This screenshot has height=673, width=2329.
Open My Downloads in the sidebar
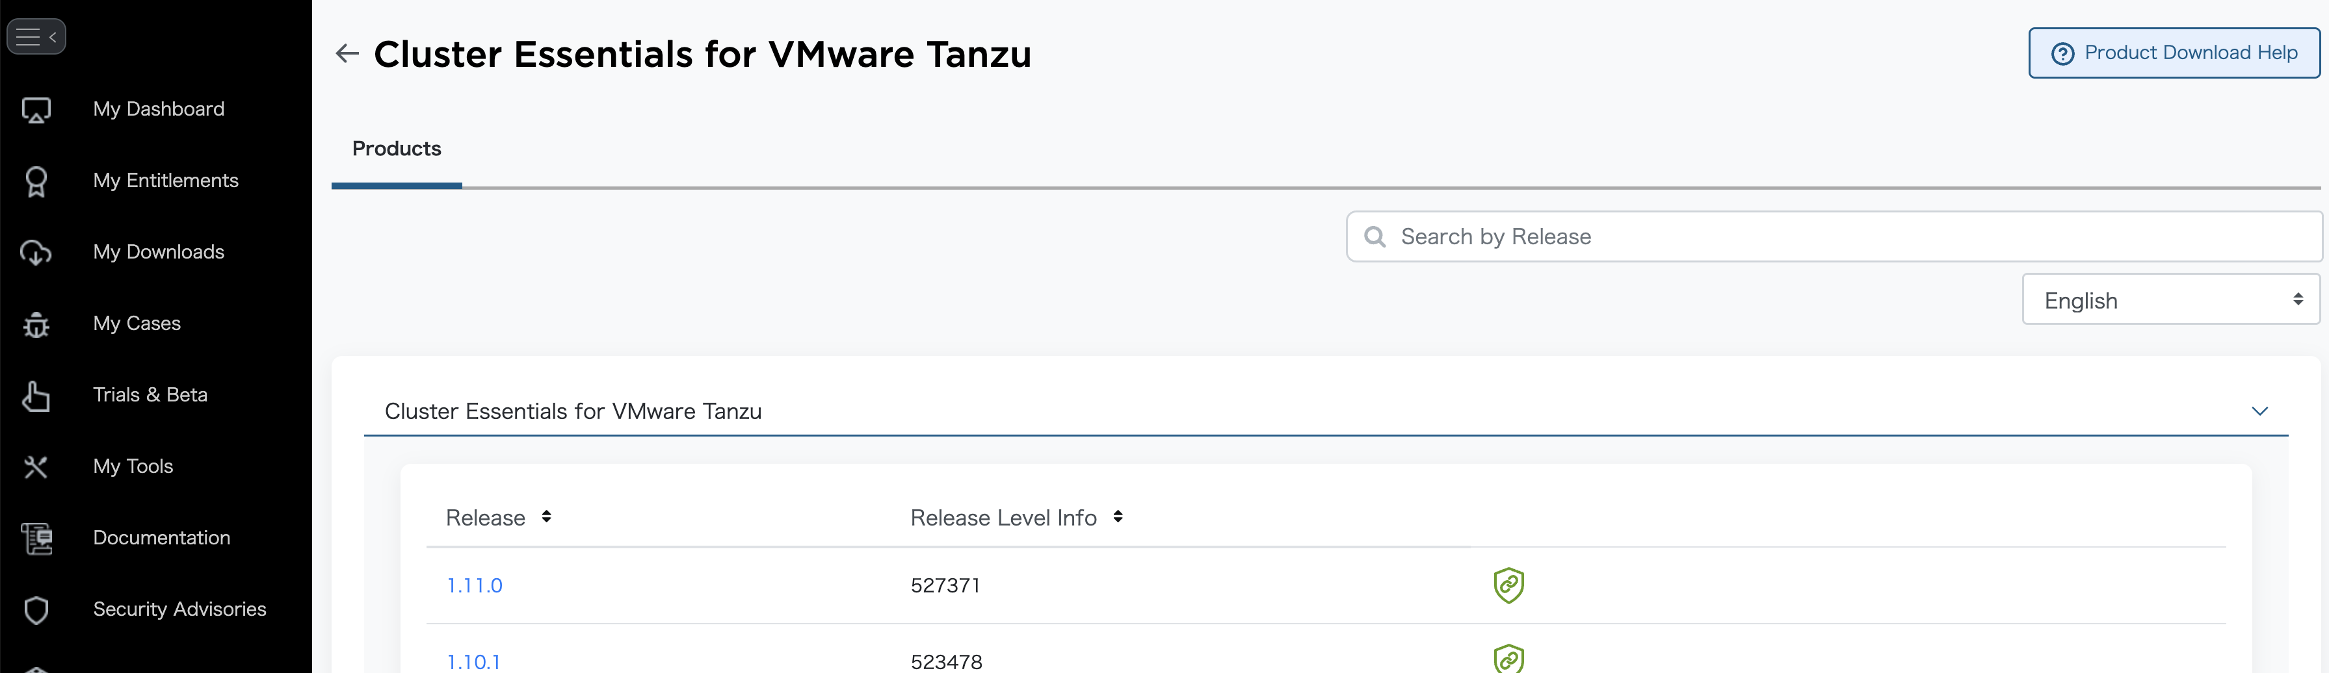158,252
